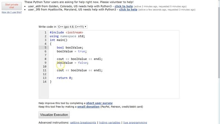
Task: Place cursor on 'bool boolValue;' line
Action: click(x=70, y=48)
